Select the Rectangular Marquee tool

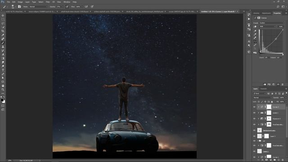click(3, 19)
